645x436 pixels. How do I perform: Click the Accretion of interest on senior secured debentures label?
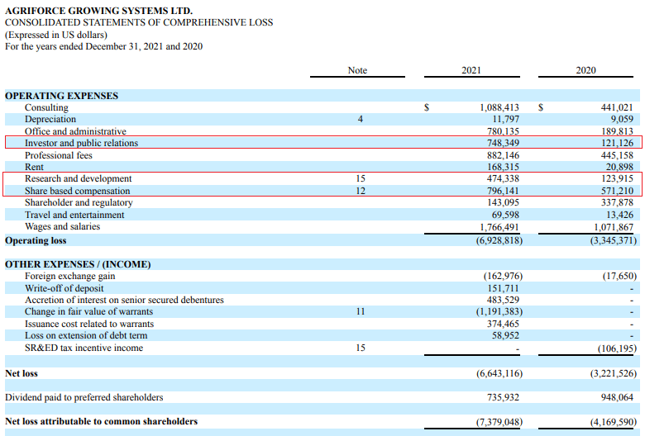click(124, 300)
